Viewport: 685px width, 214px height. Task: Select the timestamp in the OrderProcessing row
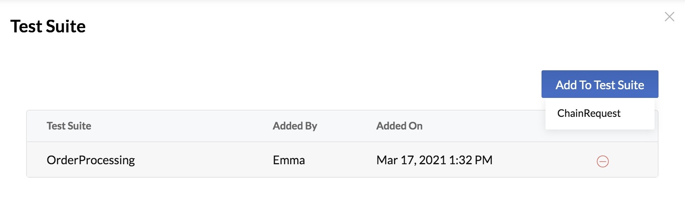click(x=434, y=160)
